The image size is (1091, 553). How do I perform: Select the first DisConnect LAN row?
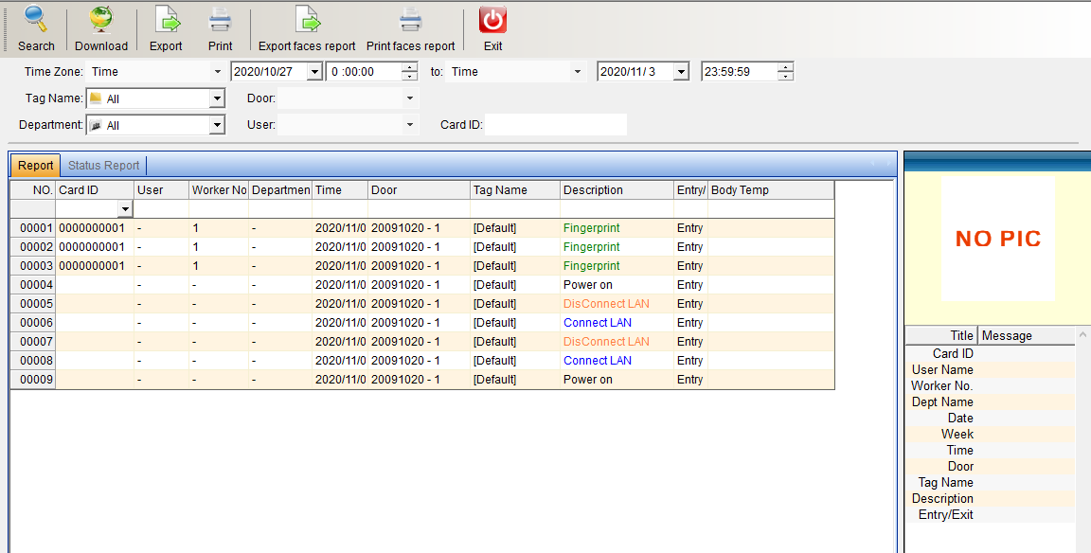click(x=606, y=304)
